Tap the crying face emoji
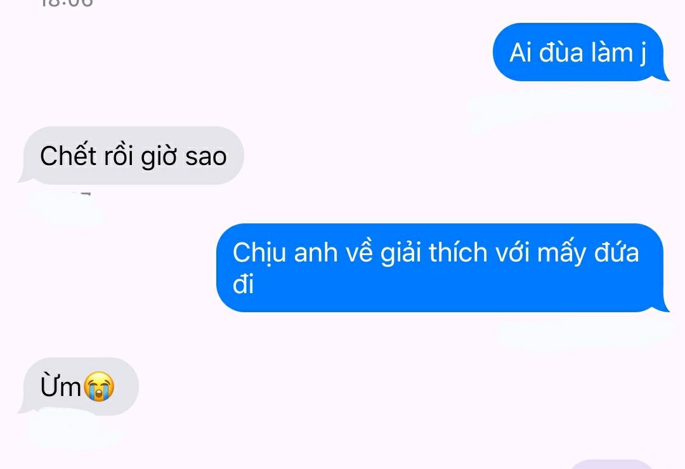The width and height of the screenshot is (685, 469). pos(99,386)
